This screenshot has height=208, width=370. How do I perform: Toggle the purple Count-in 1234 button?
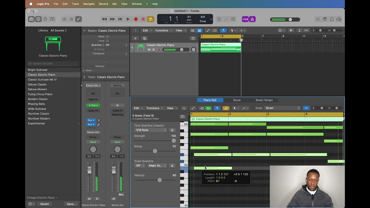tap(245, 19)
